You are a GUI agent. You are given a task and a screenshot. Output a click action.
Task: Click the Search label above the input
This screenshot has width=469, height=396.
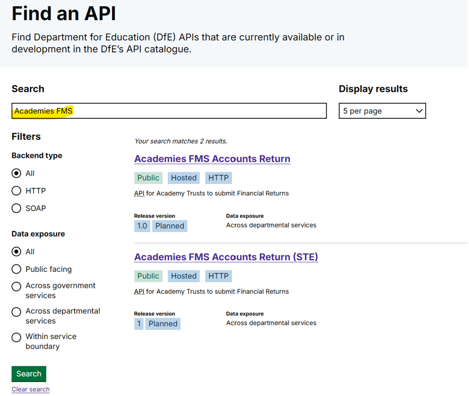pyautogui.click(x=28, y=89)
